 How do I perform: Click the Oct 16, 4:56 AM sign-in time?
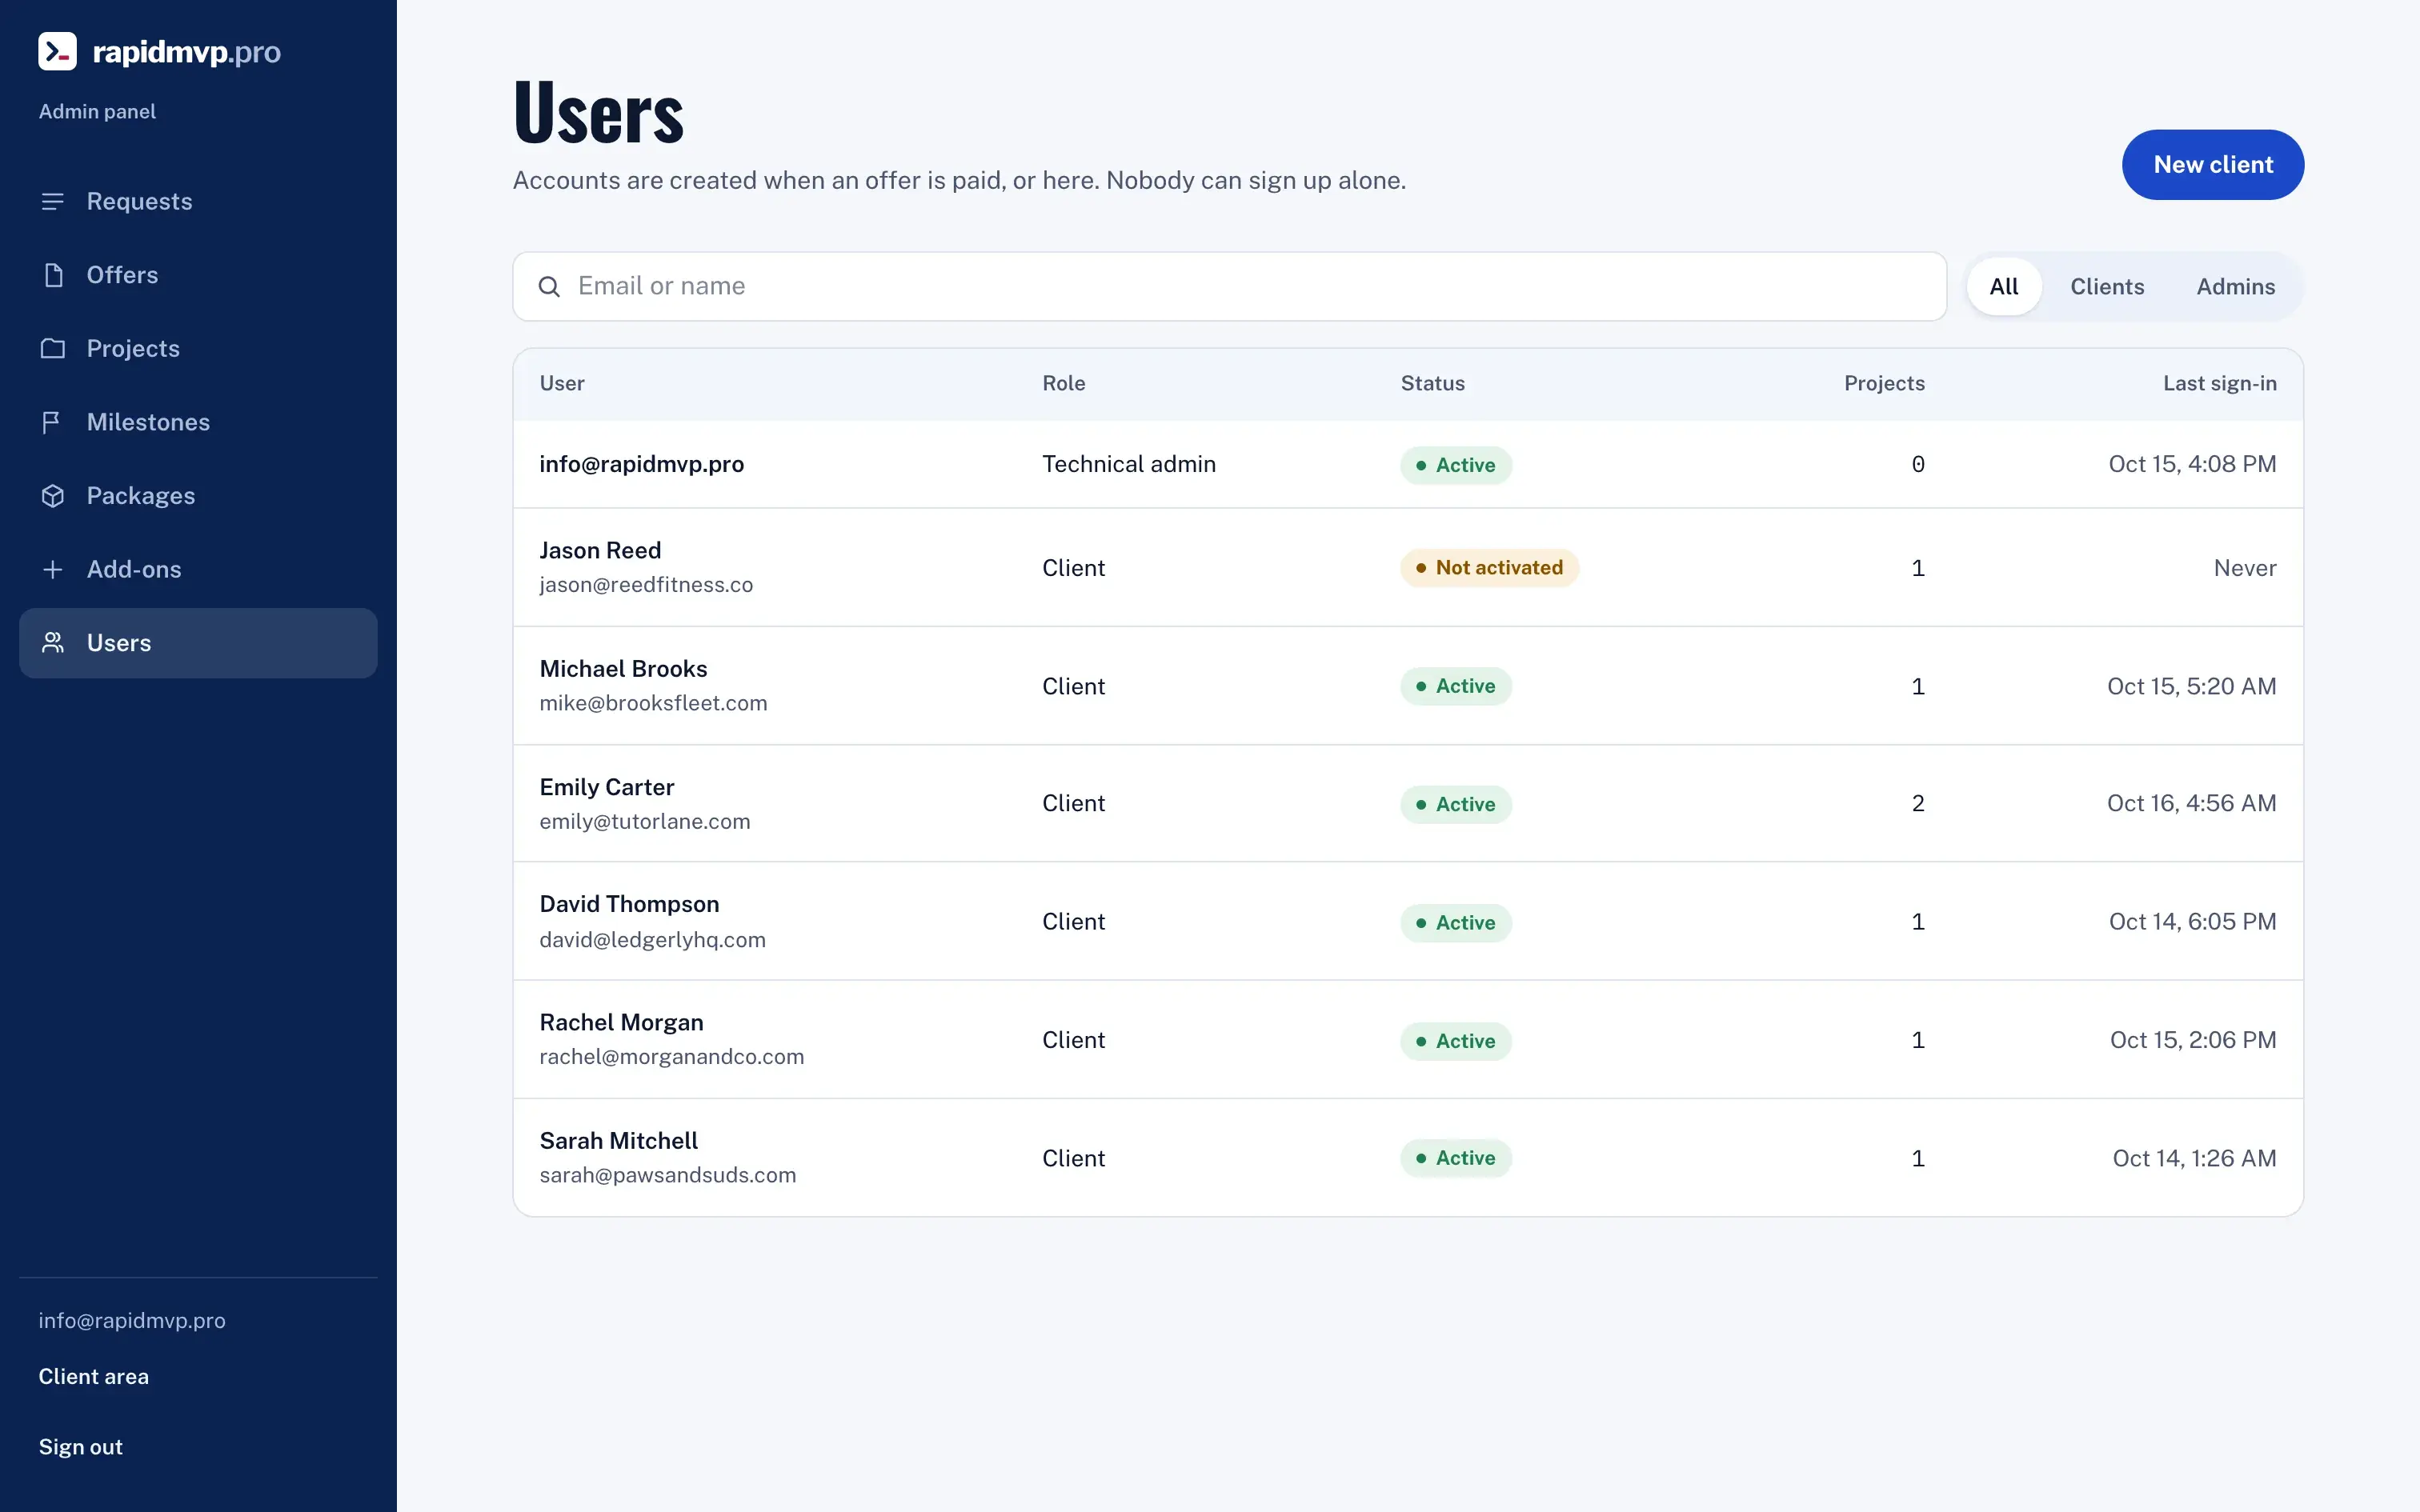(2191, 804)
